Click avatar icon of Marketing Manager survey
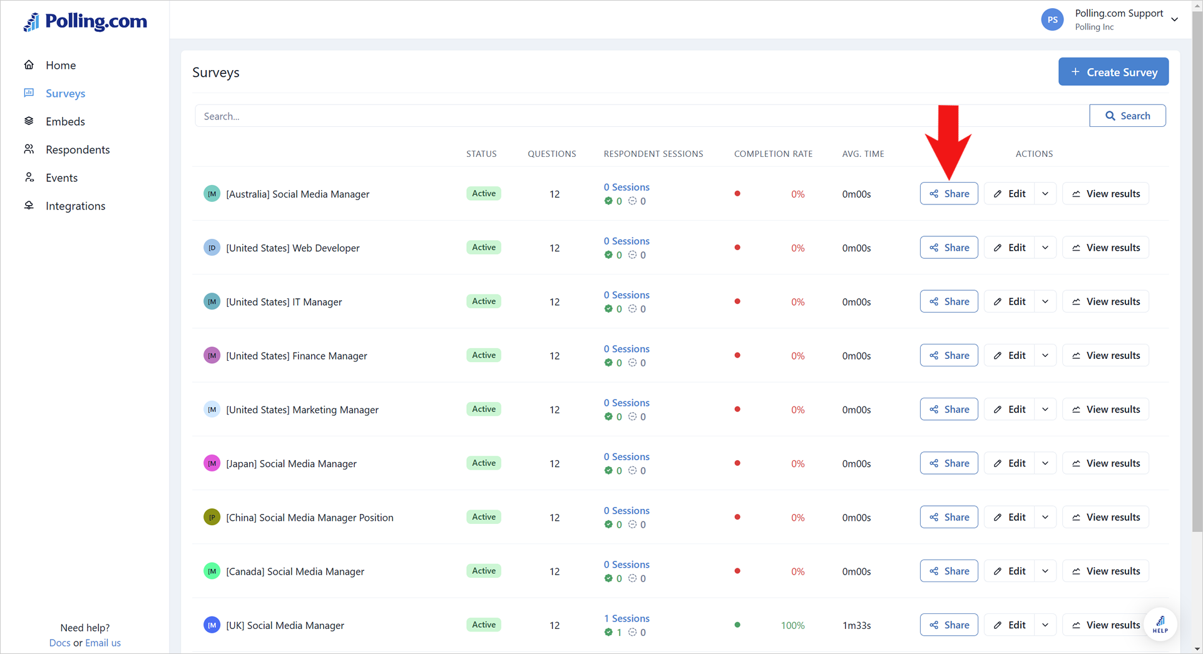 coord(212,410)
